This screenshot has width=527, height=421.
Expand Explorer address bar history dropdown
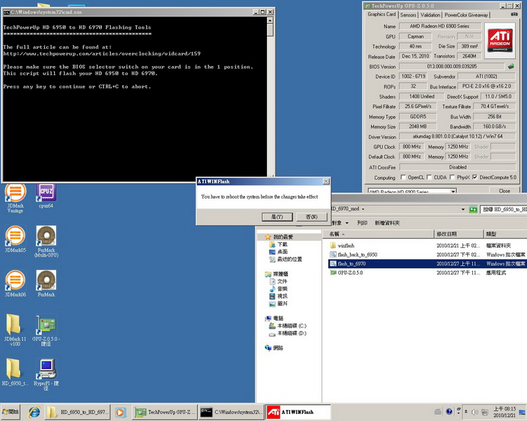[x=463, y=210]
